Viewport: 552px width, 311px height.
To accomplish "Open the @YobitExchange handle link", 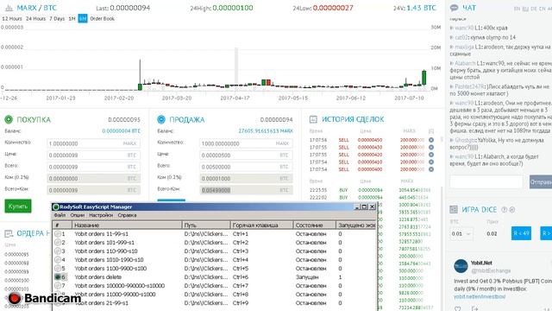I will point(491,270).
